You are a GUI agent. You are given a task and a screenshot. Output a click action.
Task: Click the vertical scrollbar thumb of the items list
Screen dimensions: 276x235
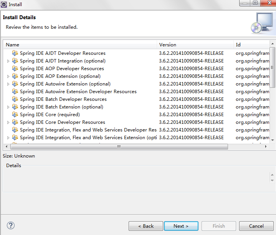[x=272, y=67]
